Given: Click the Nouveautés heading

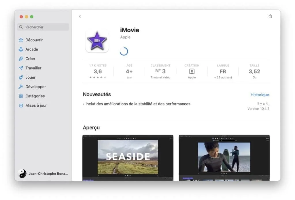Looking at the screenshot, I should point(97,94).
